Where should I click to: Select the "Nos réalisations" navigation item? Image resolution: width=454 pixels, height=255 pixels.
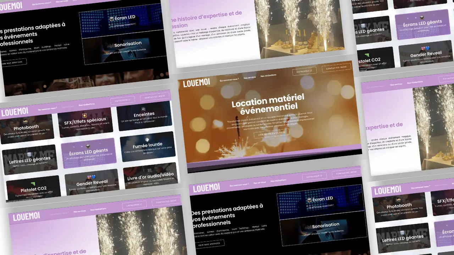click(x=268, y=75)
